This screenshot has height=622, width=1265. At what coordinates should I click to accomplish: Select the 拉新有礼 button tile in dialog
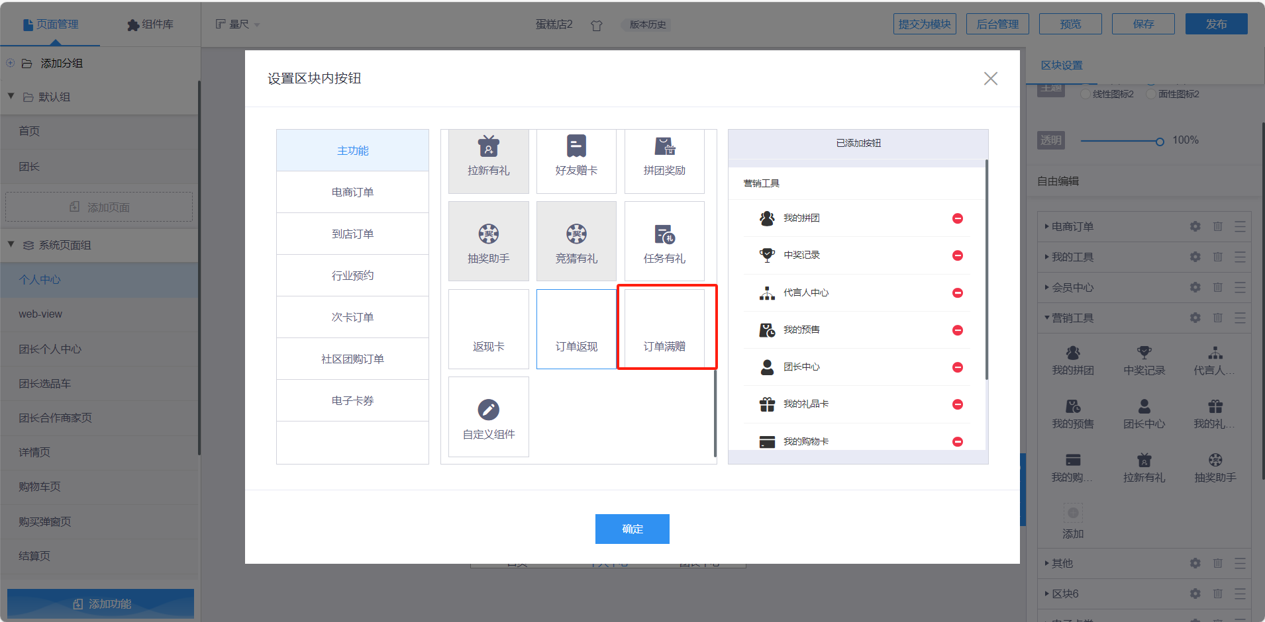489,161
